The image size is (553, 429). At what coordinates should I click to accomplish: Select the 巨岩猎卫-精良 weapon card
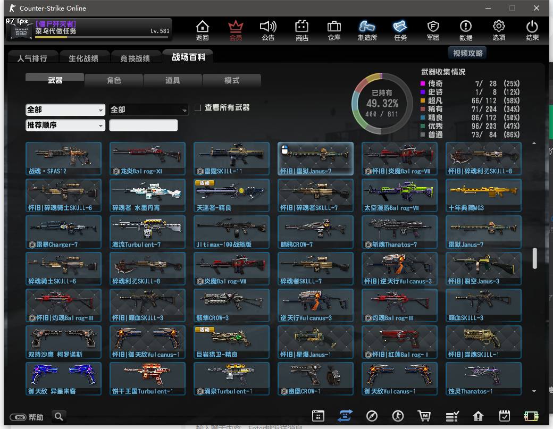click(x=231, y=342)
